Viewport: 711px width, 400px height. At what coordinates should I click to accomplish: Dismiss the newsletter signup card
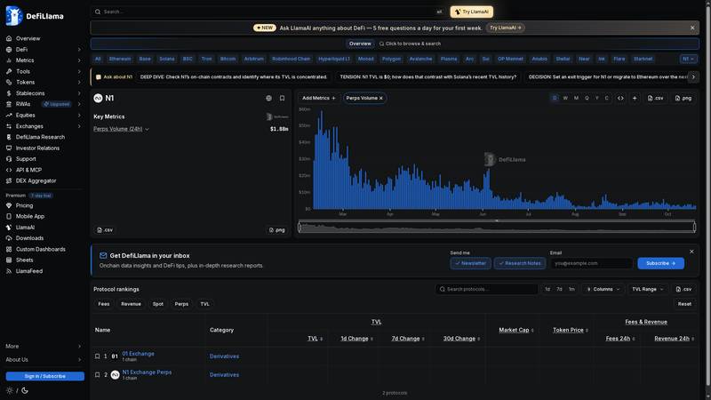click(691, 252)
